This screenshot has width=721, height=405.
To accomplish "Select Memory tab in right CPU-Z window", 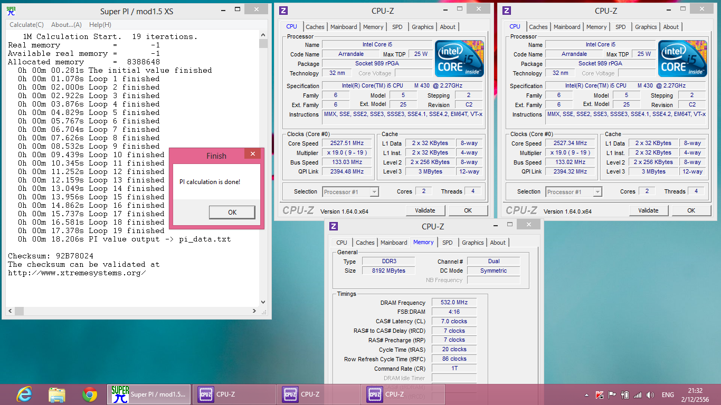I will [x=596, y=27].
